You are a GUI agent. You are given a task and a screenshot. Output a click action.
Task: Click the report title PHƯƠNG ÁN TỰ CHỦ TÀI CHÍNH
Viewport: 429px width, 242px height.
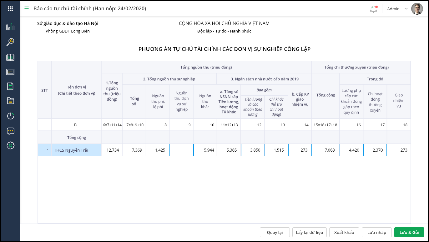point(225,49)
